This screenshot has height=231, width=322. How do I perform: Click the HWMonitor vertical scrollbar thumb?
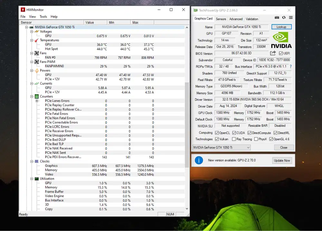tap(187, 125)
